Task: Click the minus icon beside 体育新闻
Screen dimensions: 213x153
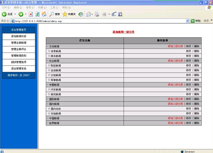Action: [x=49, y=51]
